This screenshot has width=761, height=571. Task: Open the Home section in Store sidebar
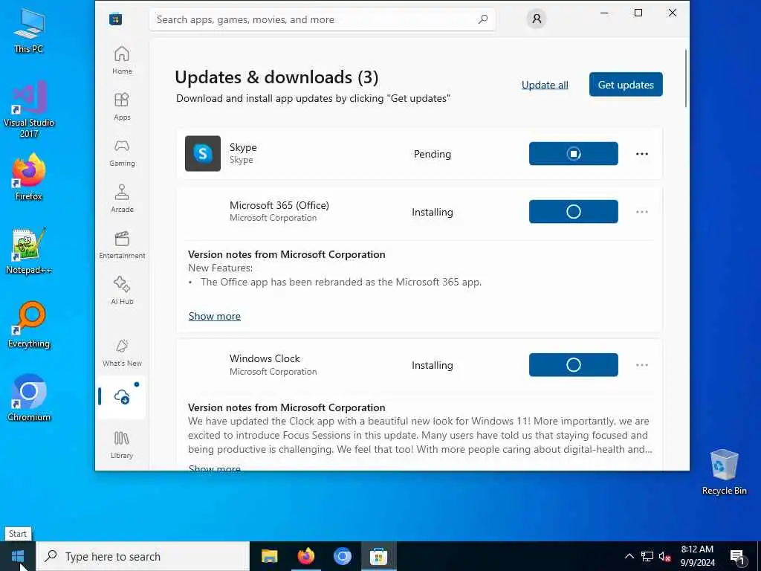[122, 60]
